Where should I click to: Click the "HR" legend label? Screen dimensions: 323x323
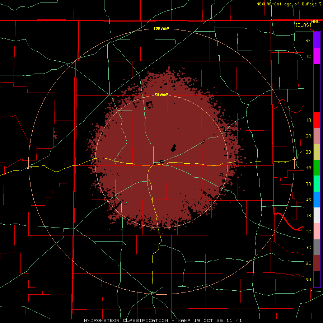click(308, 168)
